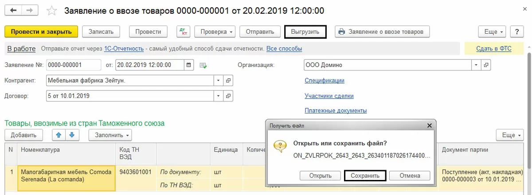Click the Заявление № input field
Viewport: 532px width, 195px height.
tap(74, 65)
